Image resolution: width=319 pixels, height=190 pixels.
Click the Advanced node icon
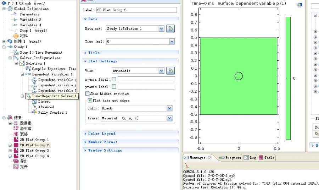point(34,107)
